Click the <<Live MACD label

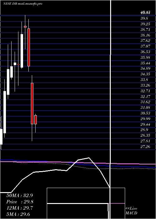point(131,211)
